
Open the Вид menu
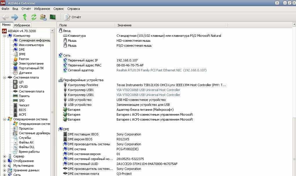tap(15, 9)
